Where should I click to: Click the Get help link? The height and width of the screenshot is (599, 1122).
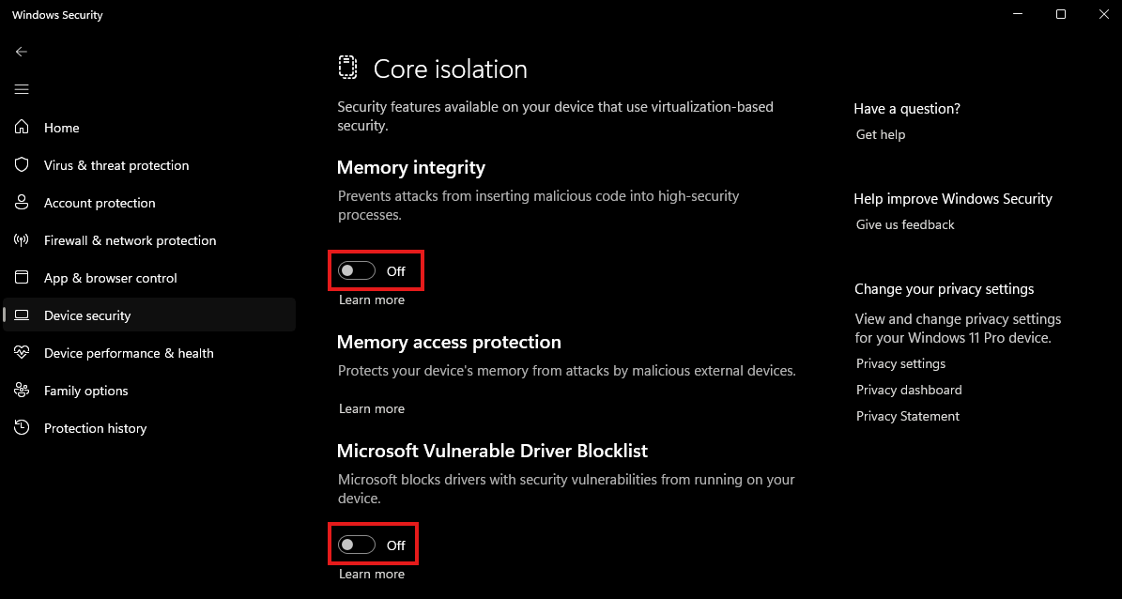pyautogui.click(x=881, y=134)
